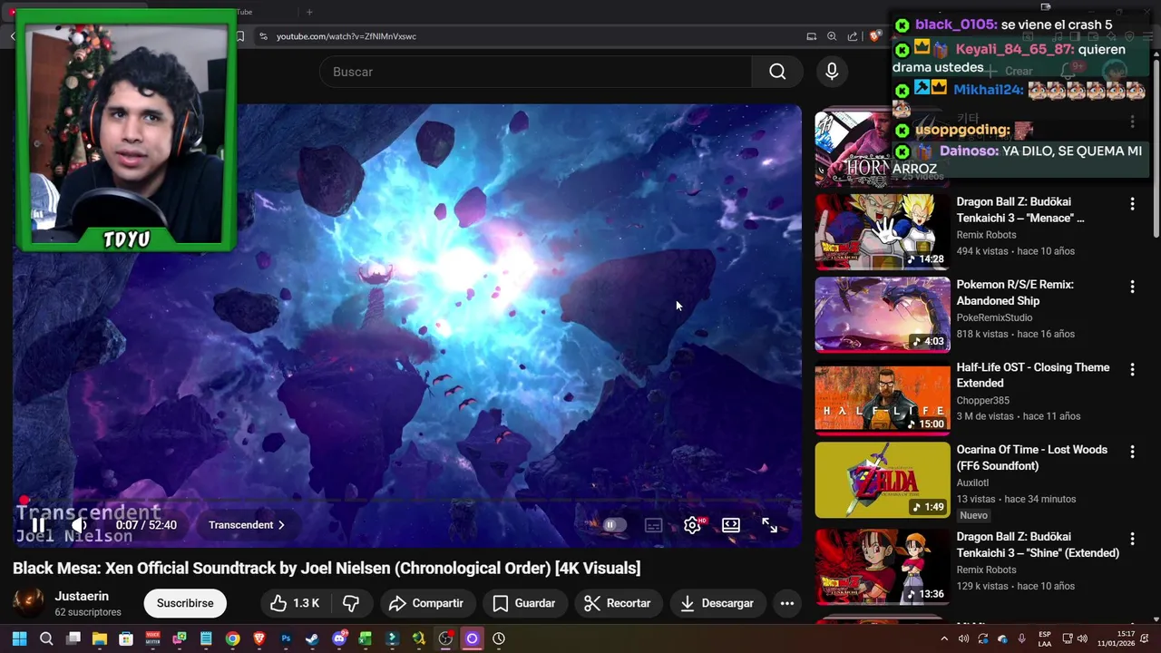1161x653 pixels.
Task: Focus the Buscar search field
Action: 535,72
